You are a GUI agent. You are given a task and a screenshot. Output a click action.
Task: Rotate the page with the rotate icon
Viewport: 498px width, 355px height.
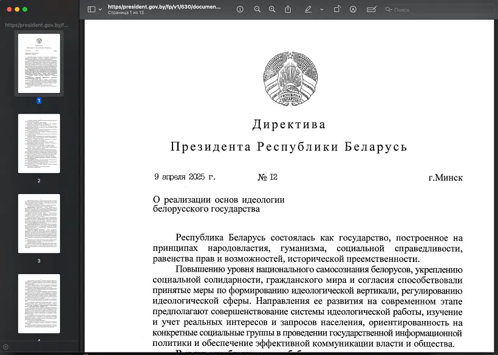click(x=337, y=9)
